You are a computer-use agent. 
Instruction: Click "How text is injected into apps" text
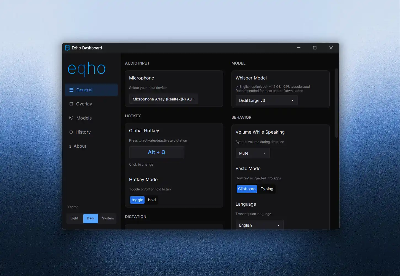(x=258, y=178)
